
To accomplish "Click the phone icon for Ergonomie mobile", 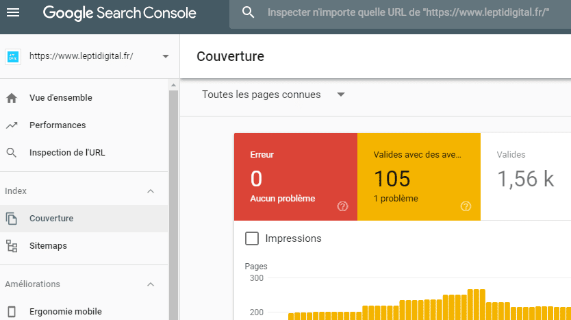I will [x=12, y=312].
